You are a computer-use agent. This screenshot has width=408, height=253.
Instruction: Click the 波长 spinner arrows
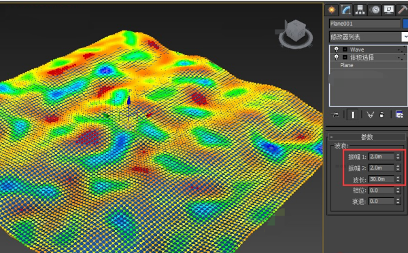tap(398, 179)
